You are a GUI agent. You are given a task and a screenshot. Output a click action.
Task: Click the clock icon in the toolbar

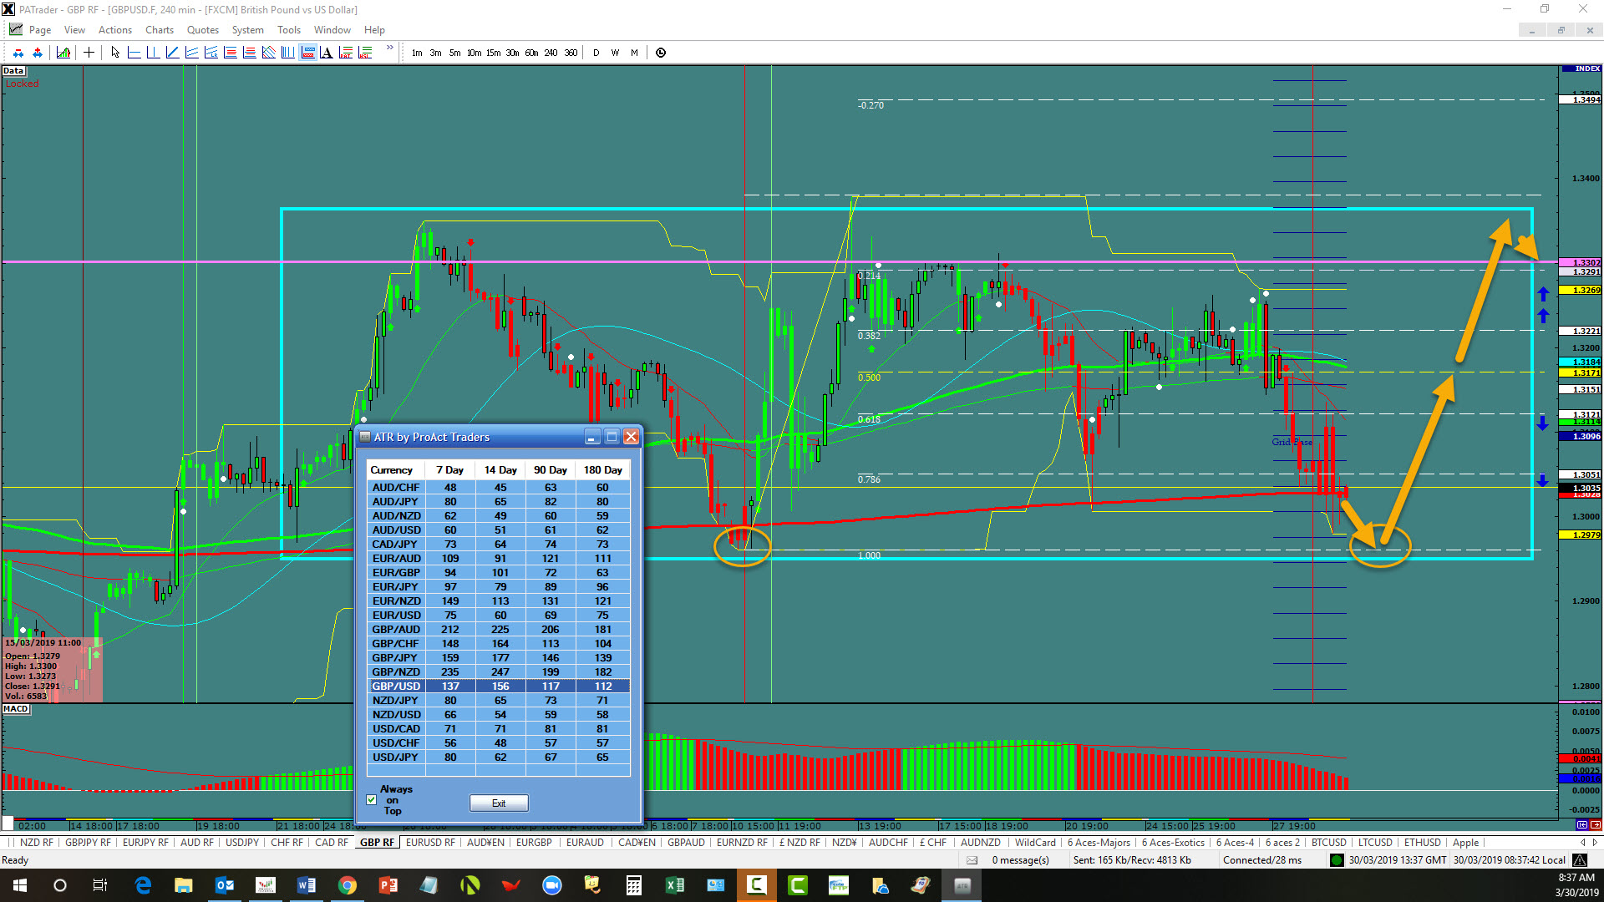661,53
